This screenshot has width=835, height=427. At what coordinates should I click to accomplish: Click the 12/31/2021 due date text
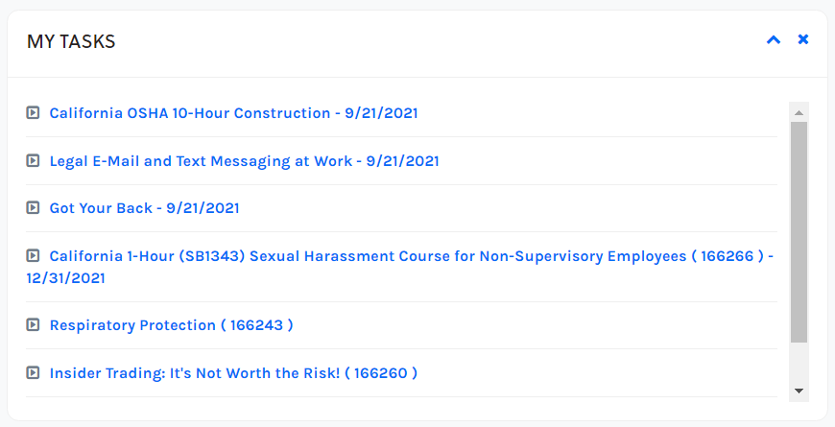[x=65, y=278]
